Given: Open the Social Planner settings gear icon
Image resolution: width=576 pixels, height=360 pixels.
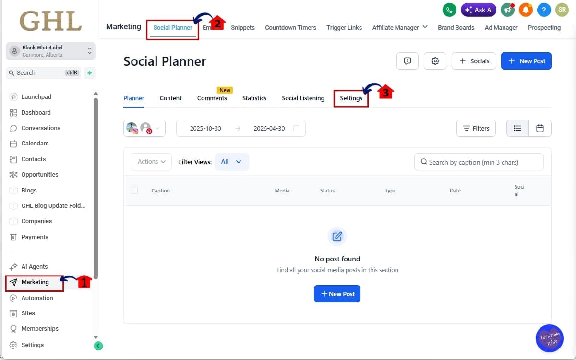Looking at the screenshot, I should tap(435, 61).
